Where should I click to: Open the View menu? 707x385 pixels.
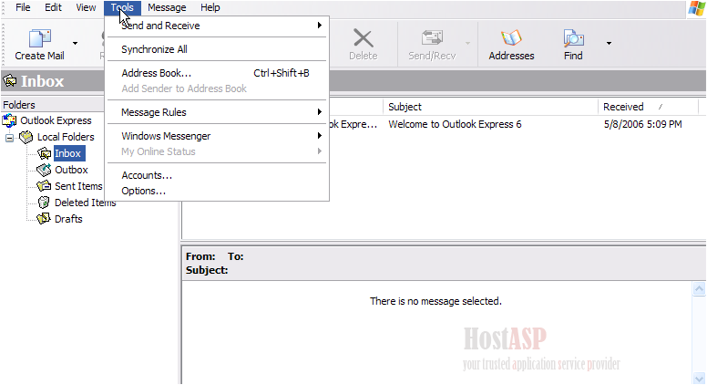86,7
